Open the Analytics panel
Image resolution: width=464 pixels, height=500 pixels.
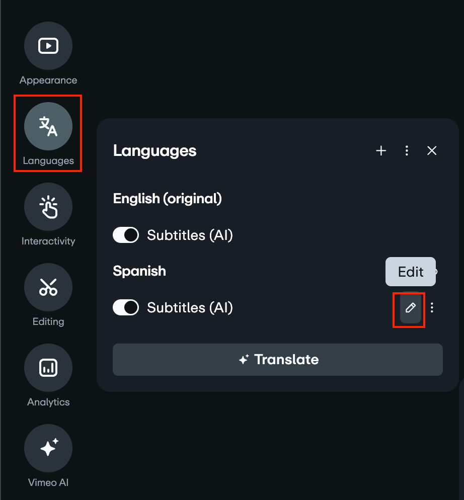click(x=48, y=368)
